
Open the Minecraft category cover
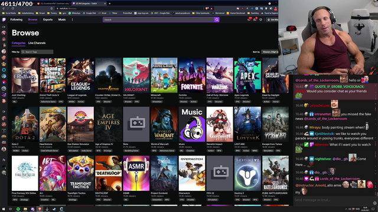[x=164, y=75]
